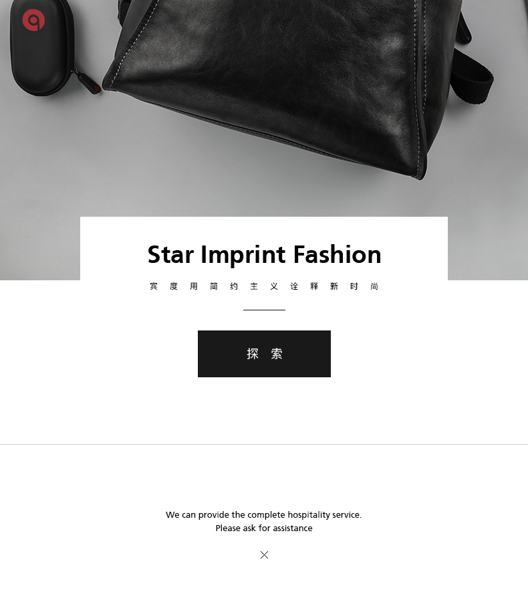
Task: Click the "Star Imprint Fashion" headline
Action: click(x=265, y=255)
